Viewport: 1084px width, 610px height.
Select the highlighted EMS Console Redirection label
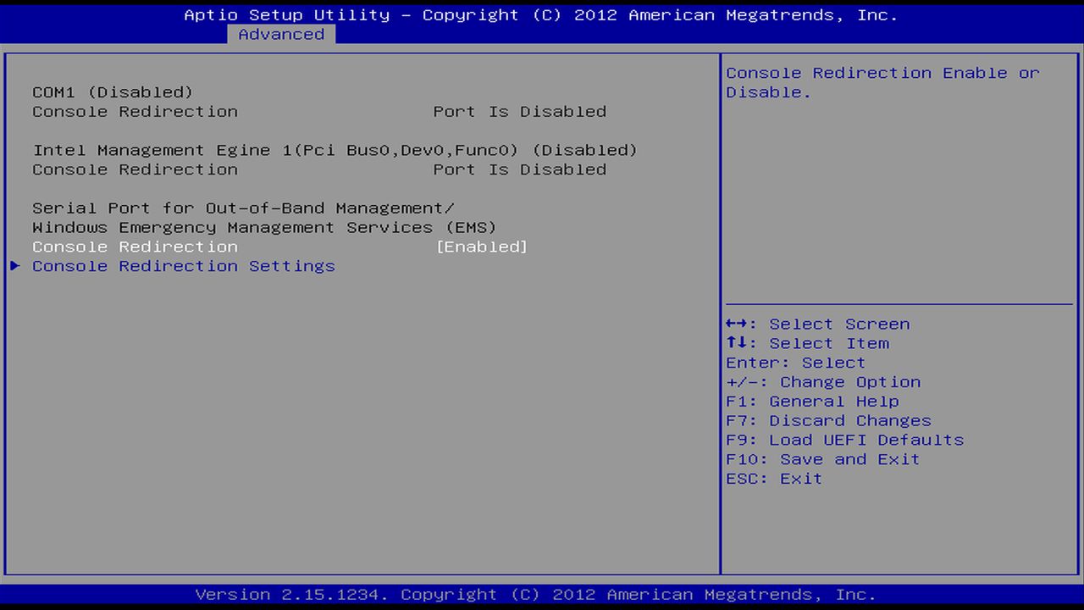click(x=135, y=247)
